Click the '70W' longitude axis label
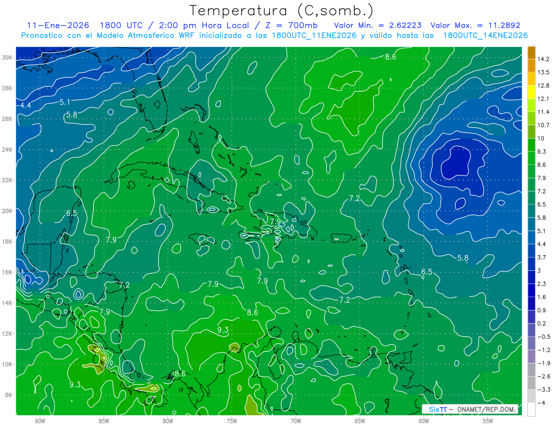The width and height of the screenshot is (553, 427). pyautogui.click(x=296, y=421)
